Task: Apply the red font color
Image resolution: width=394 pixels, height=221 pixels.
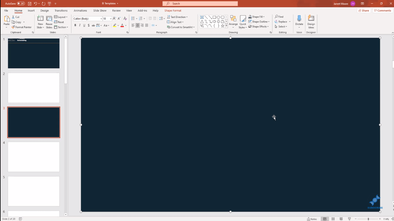Action: click(122, 25)
